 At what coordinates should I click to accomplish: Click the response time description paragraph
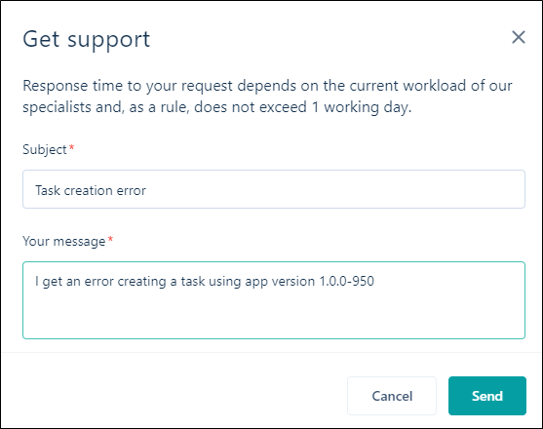point(267,97)
